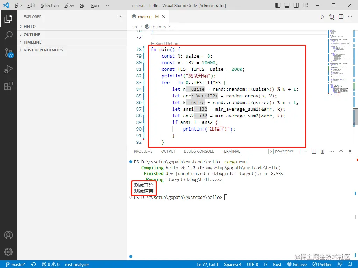
Task: Customize layout icon in title bar
Action: [306, 5]
